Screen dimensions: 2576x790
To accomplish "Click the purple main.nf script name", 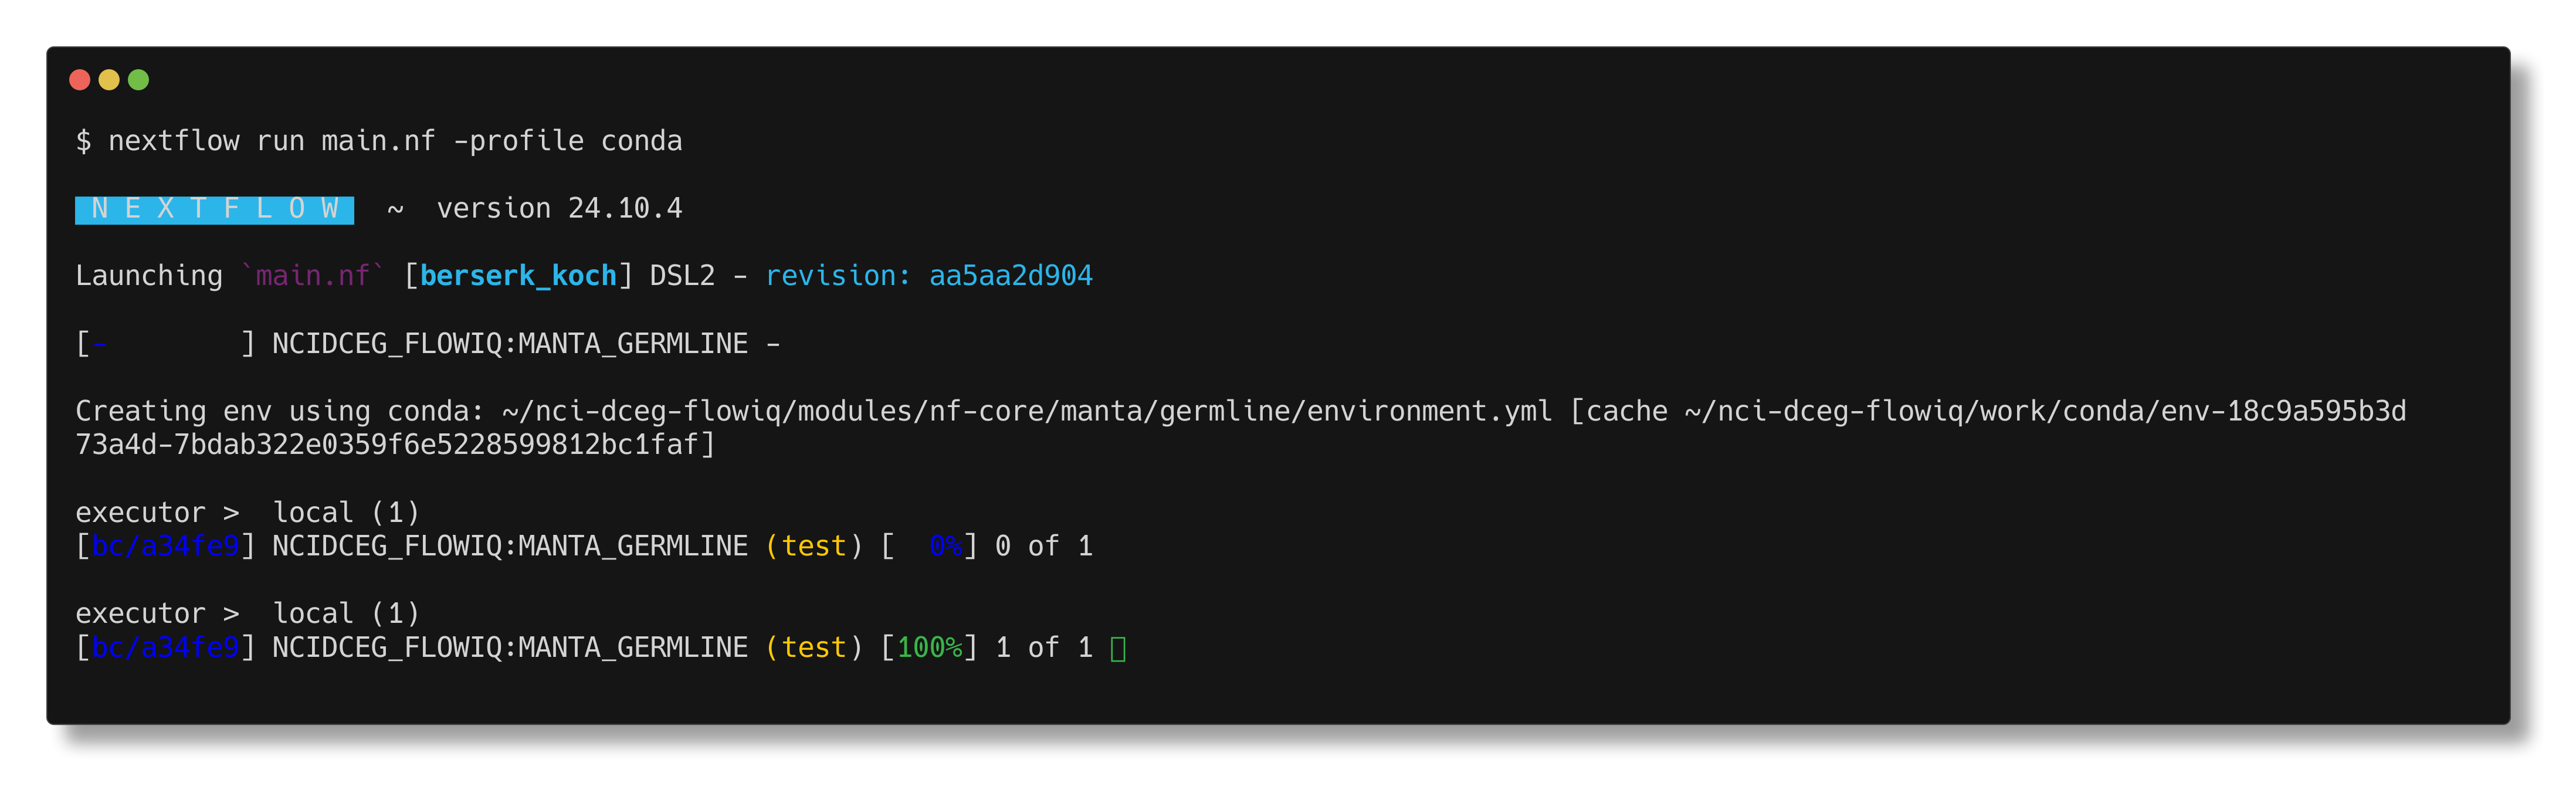I will (313, 276).
